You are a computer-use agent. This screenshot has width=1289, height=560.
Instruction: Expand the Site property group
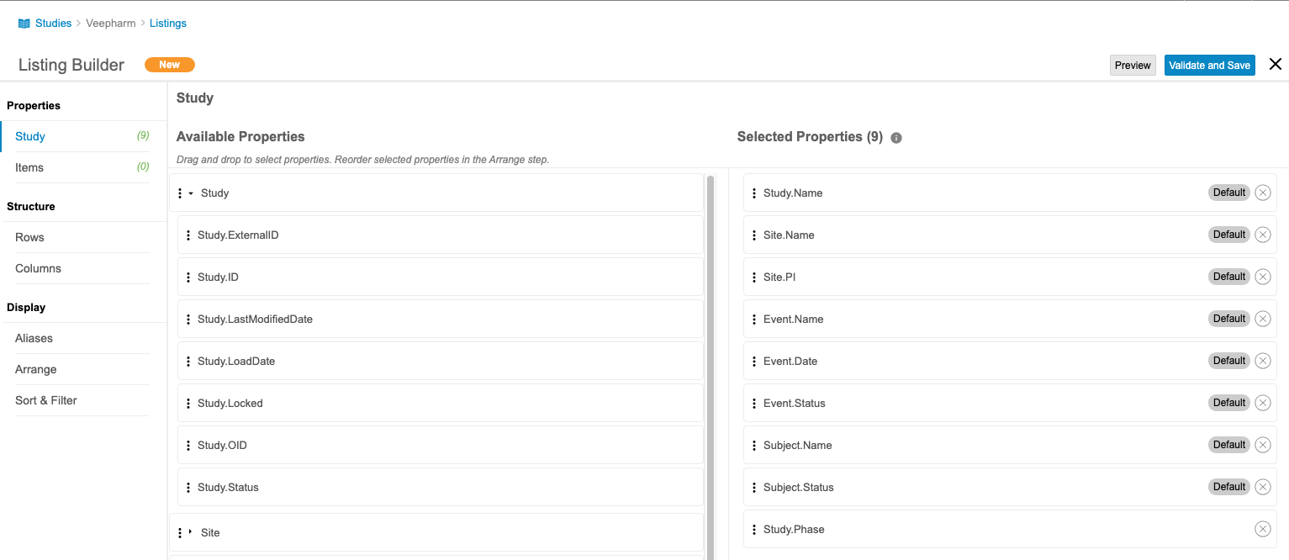191,532
